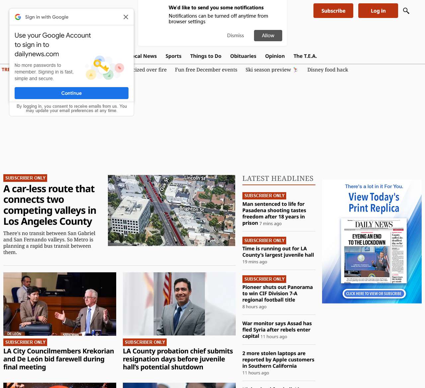This screenshot has height=388, width=425.
Task: Open The T.E.A. menu item
Action: point(305,56)
